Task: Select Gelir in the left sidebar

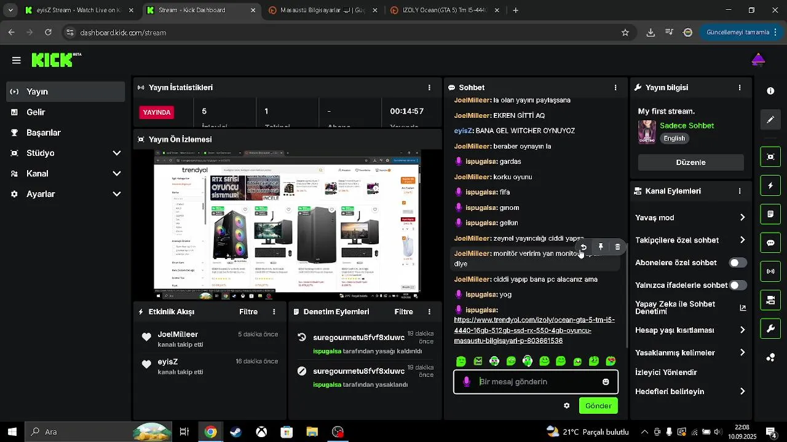Action: coord(66,112)
